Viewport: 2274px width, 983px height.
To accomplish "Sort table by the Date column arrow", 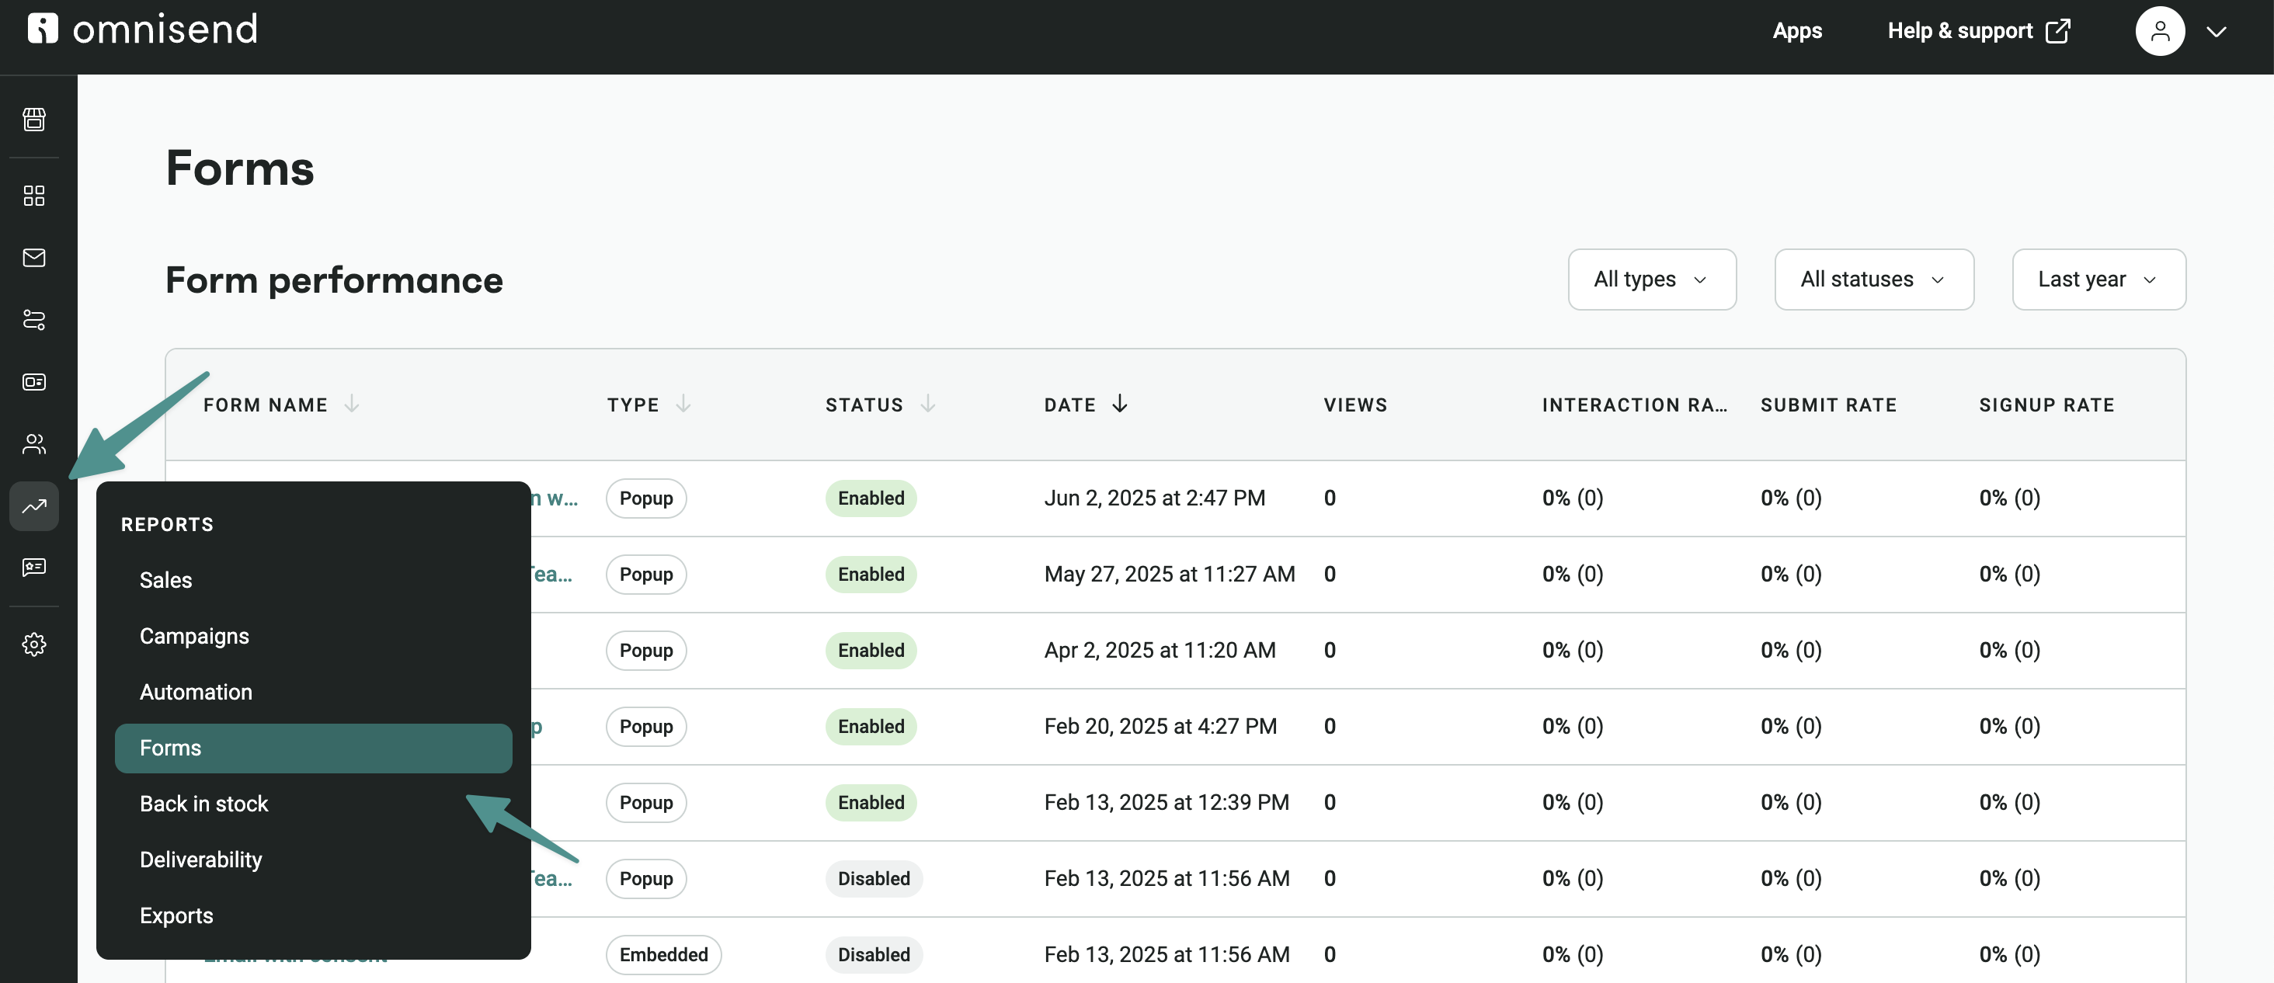I will tap(1119, 404).
